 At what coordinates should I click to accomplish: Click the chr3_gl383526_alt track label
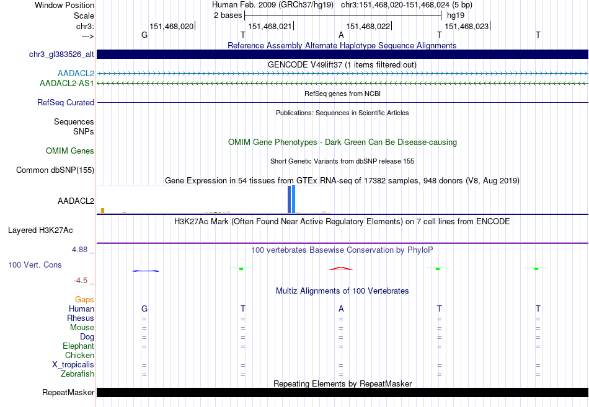[61, 54]
